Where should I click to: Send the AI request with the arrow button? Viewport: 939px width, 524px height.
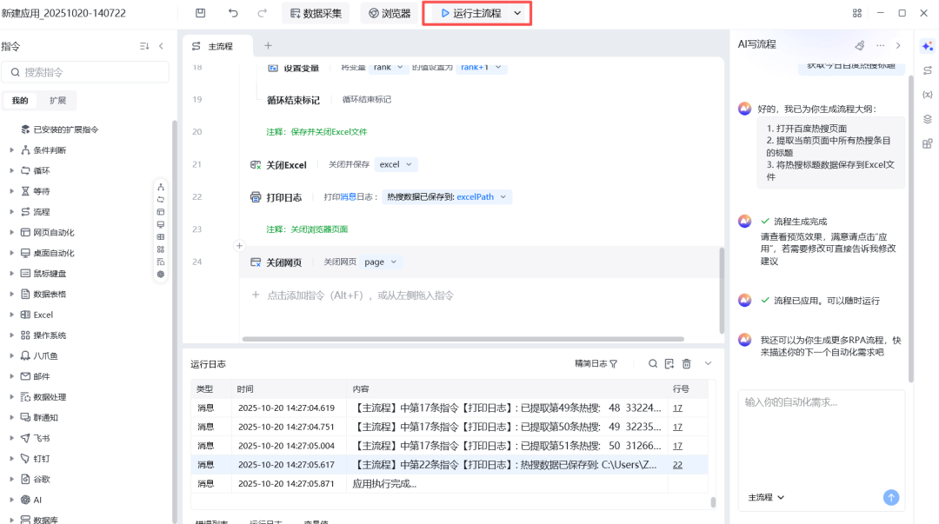(891, 497)
